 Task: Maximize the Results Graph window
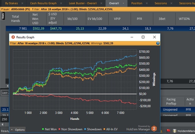(x=143, y=37)
